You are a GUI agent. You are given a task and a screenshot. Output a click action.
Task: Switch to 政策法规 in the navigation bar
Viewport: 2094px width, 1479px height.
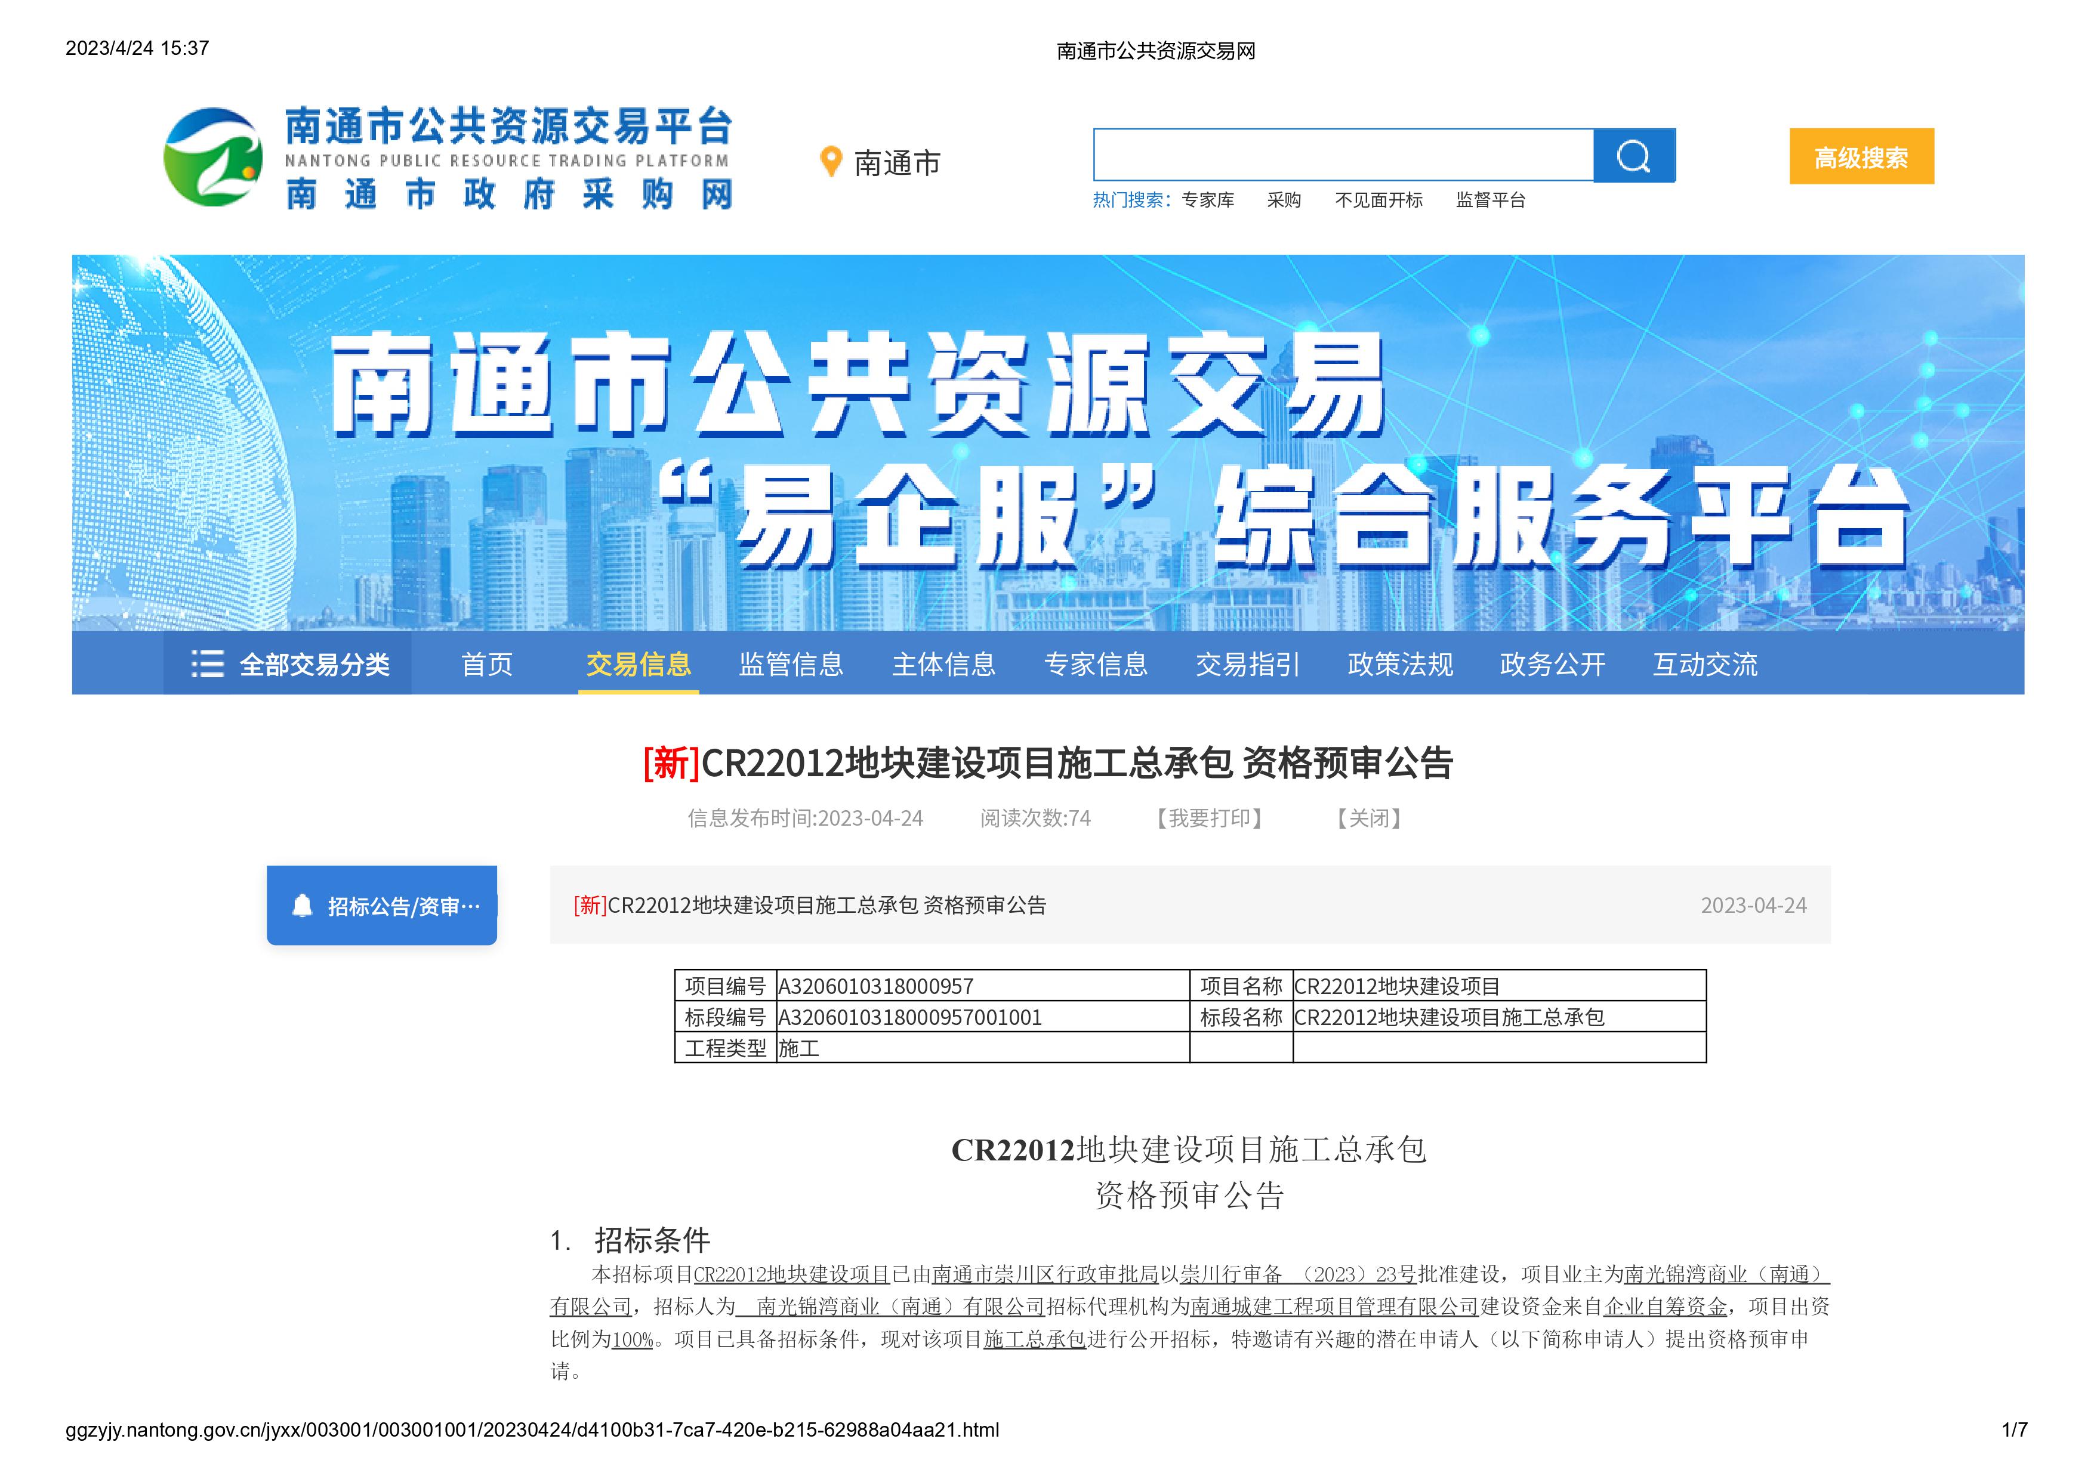[x=1400, y=664]
